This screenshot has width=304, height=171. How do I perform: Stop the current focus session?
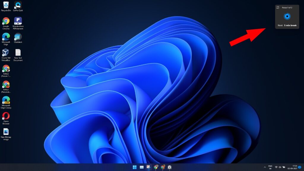click(x=287, y=16)
